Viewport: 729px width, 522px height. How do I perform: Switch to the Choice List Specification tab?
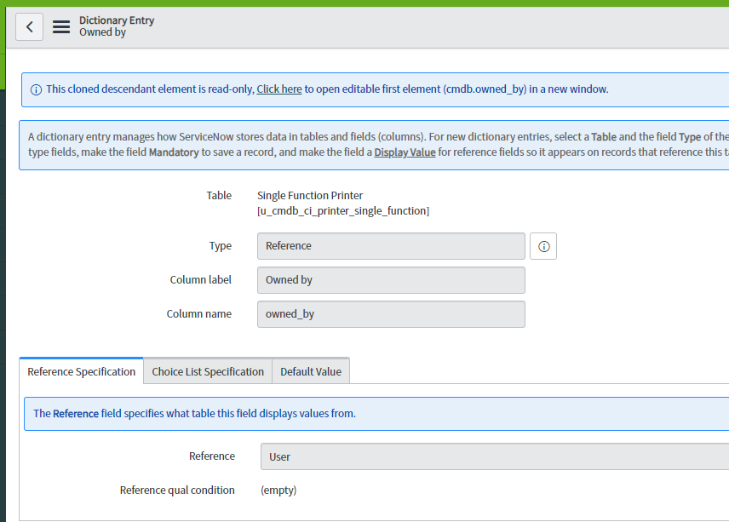[x=208, y=371]
